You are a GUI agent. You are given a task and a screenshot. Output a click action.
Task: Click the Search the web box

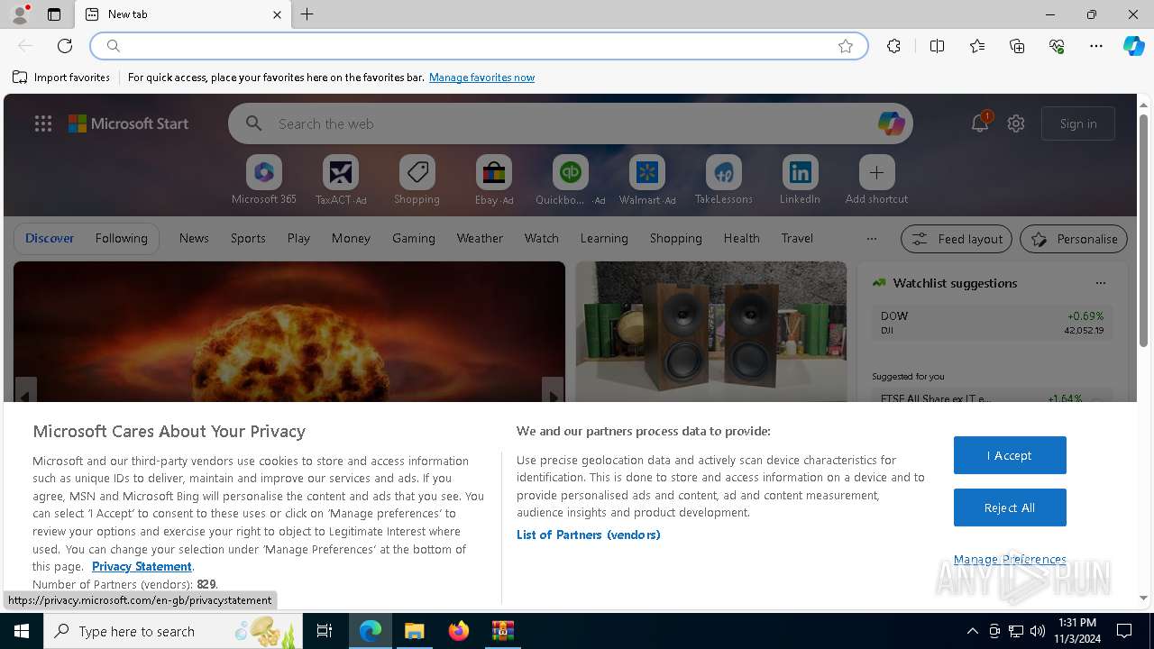(570, 123)
